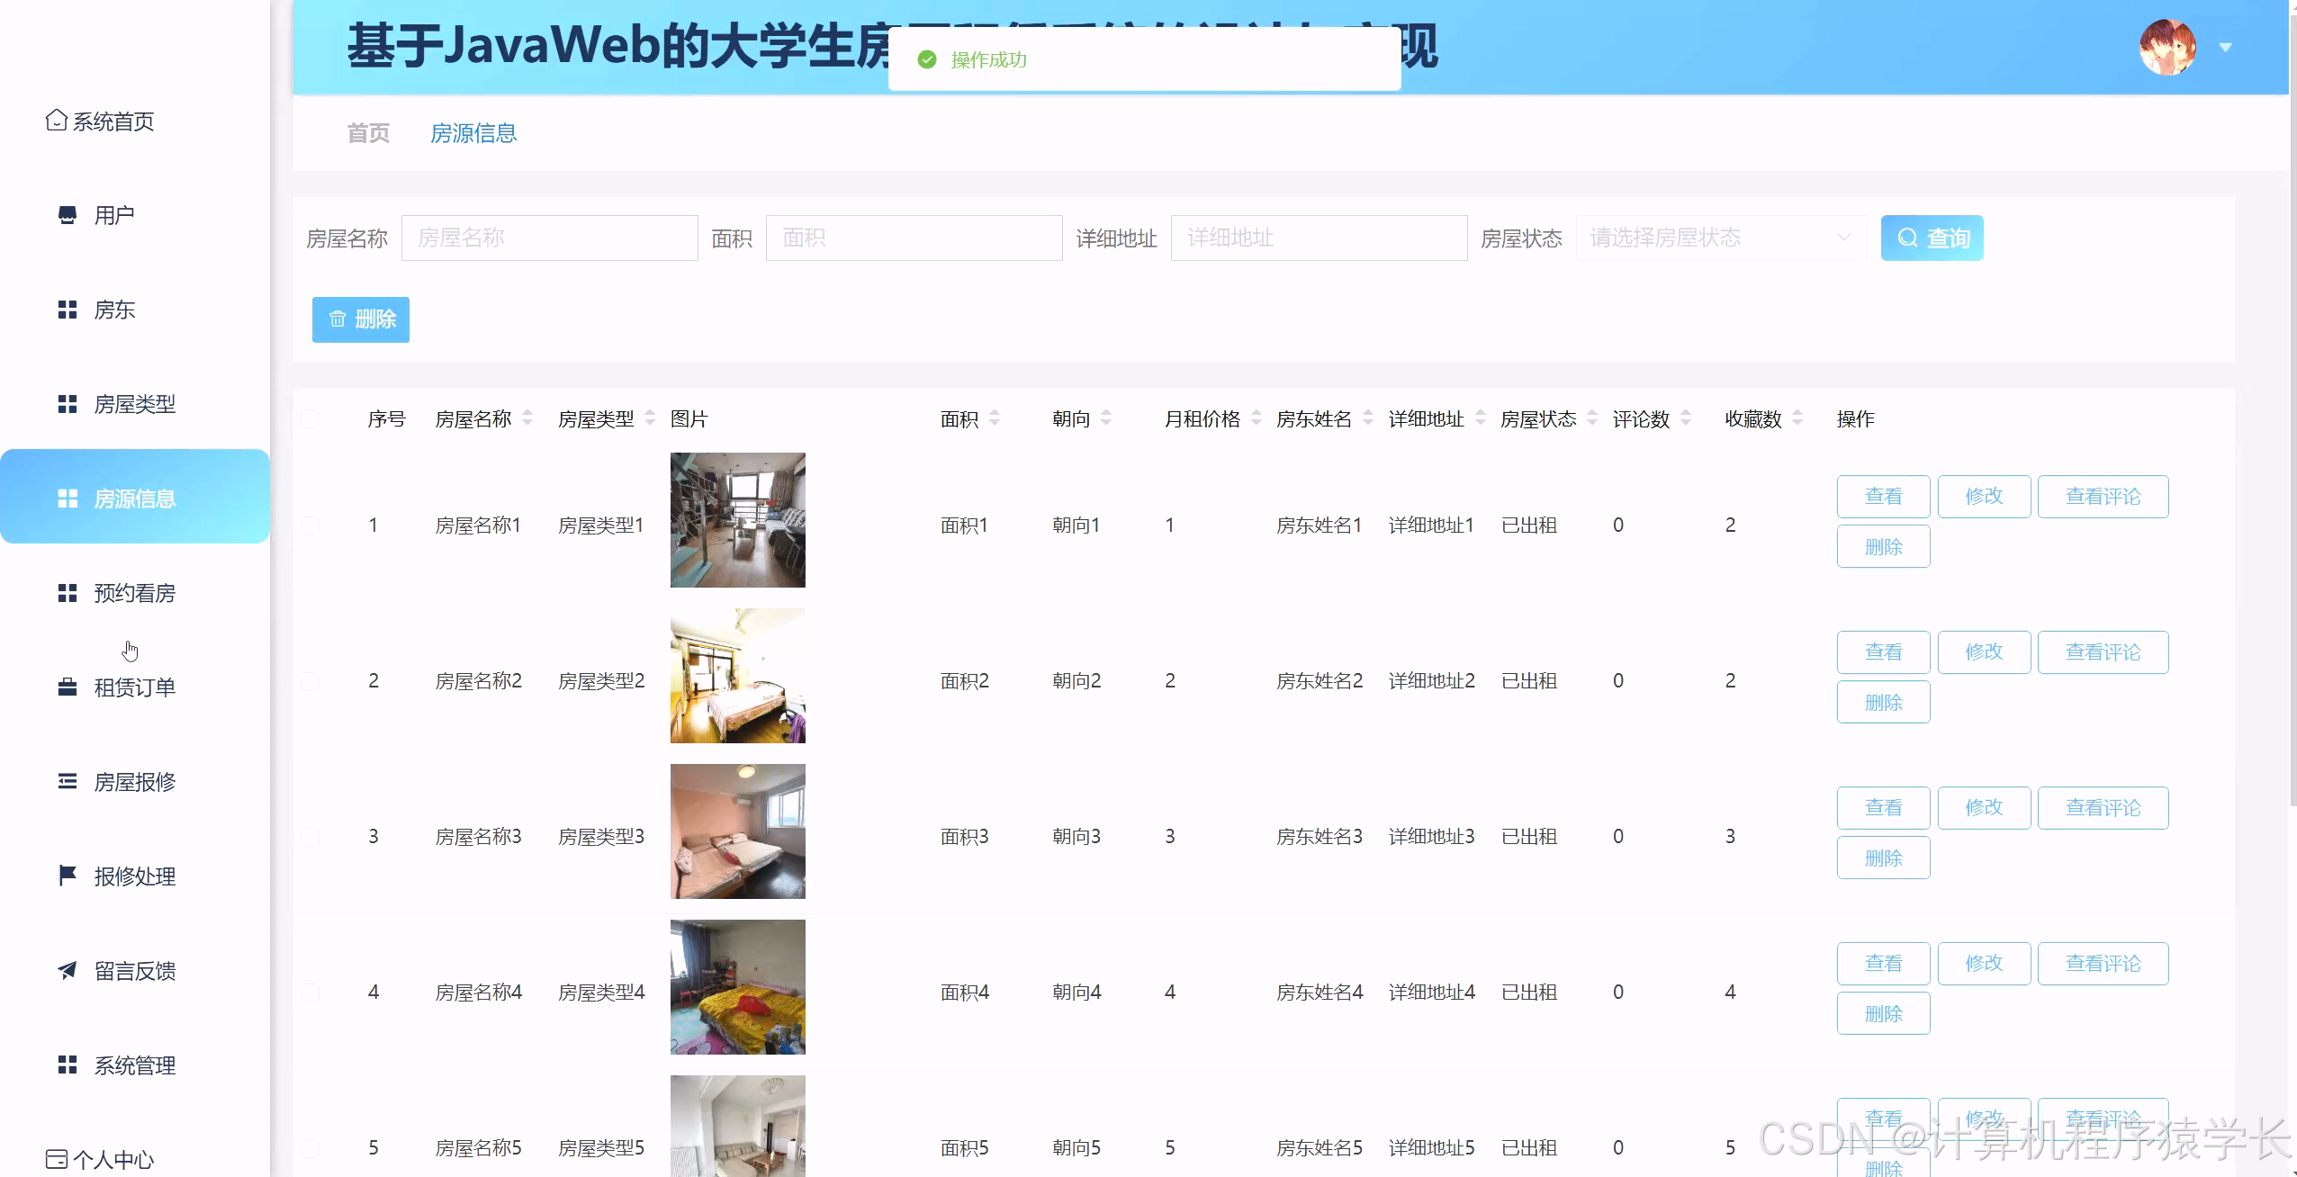Open the photo thumbnail for 房屋名称3
This screenshot has width=2297, height=1177.
click(738, 831)
